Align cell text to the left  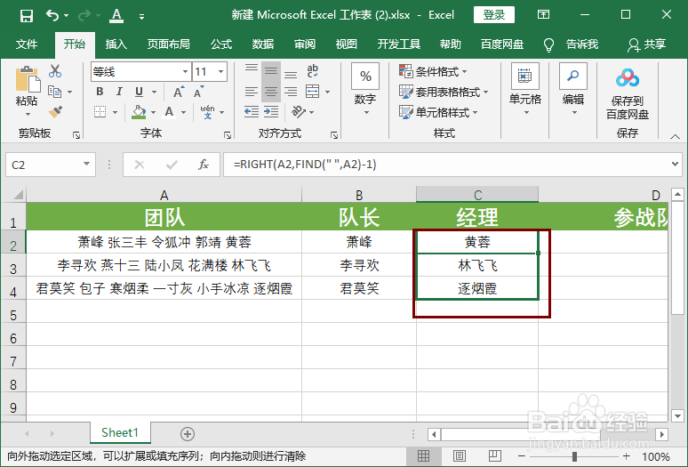coord(252,92)
